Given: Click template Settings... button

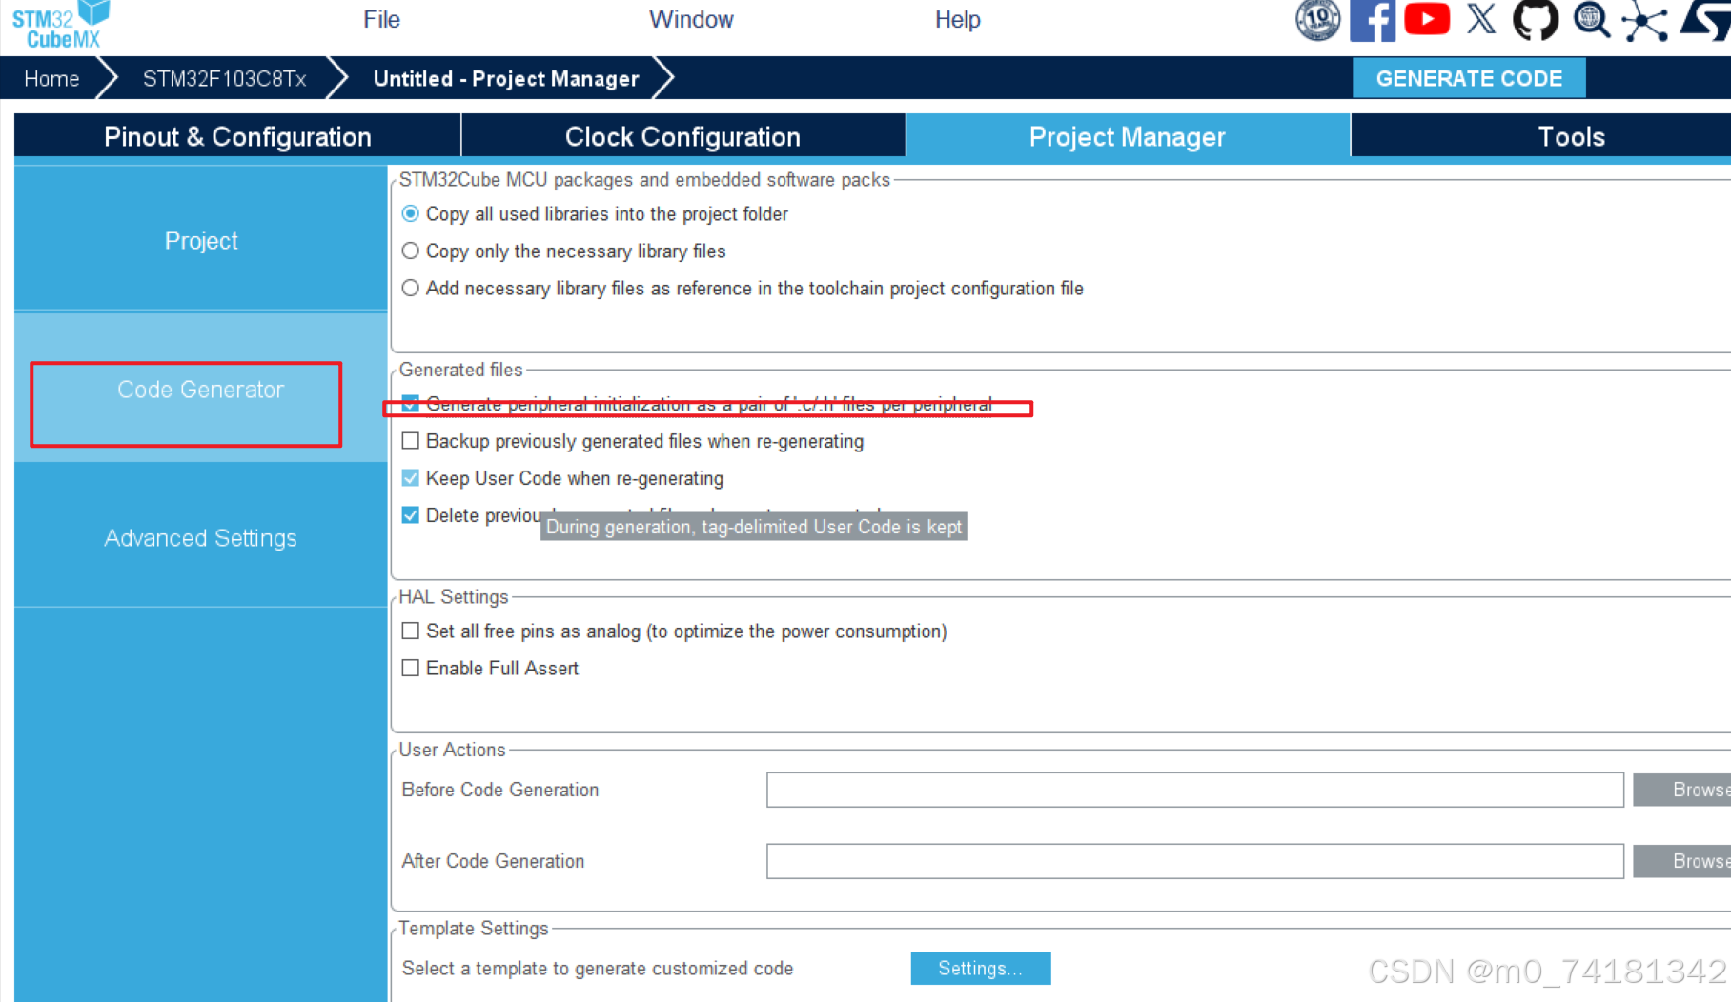Looking at the screenshot, I should pos(980,968).
